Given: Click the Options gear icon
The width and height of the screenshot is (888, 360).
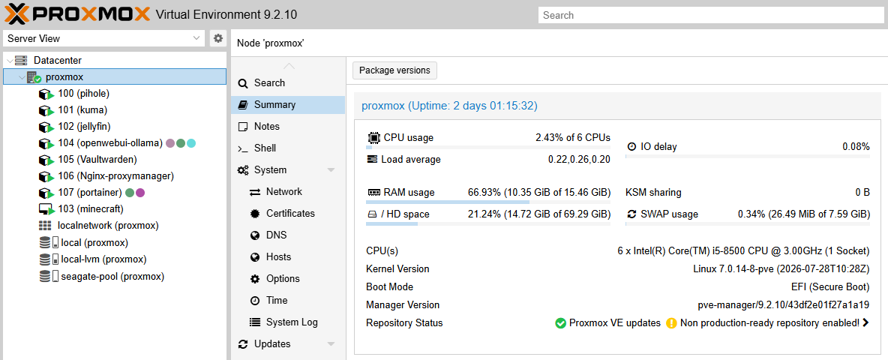Looking at the screenshot, I should pyautogui.click(x=255, y=279).
